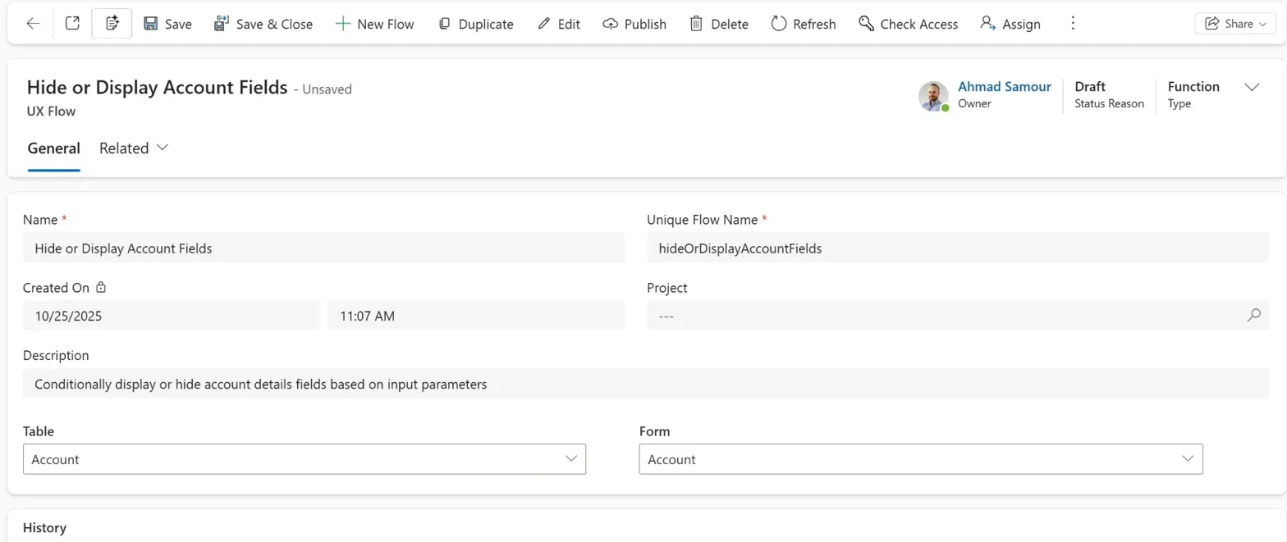Open the Form dropdown showing Account
The height and width of the screenshot is (542, 1287).
(x=921, y=459)
